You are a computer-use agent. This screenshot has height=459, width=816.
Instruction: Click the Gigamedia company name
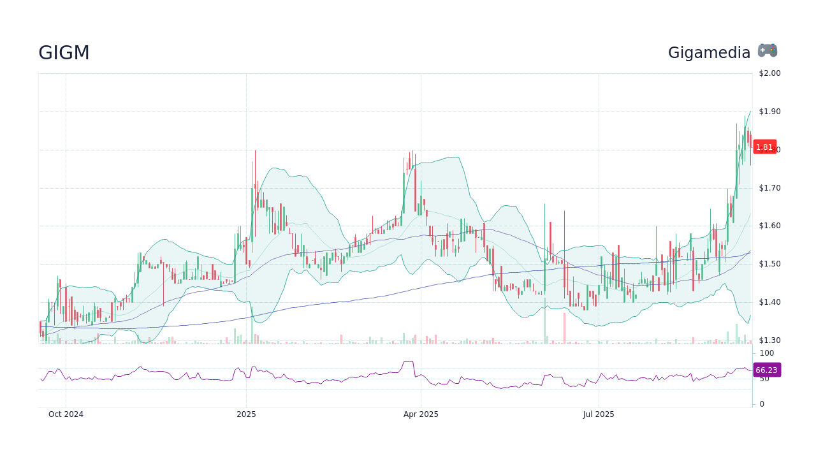pos(710,53)
